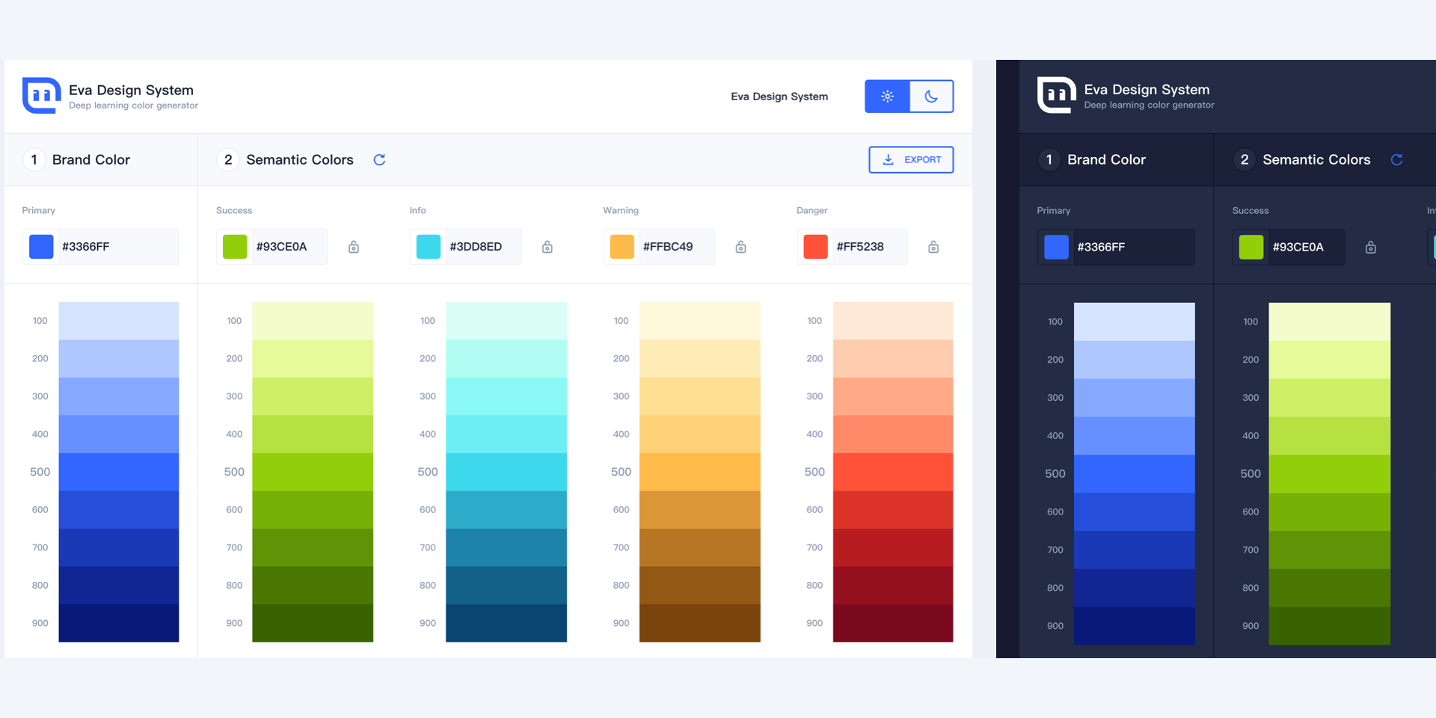Click the Primary hex input #3366FF in light panel
The height and width of the screenshot is (718, 1436).
click(116, 247)
